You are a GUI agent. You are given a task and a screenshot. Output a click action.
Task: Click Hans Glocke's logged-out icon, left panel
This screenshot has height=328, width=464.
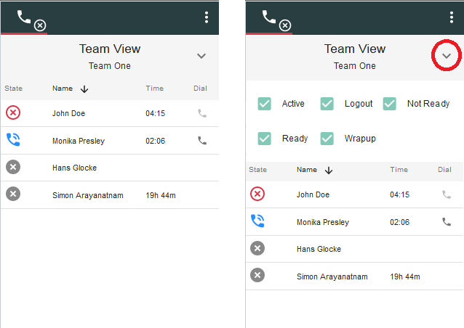13,167
